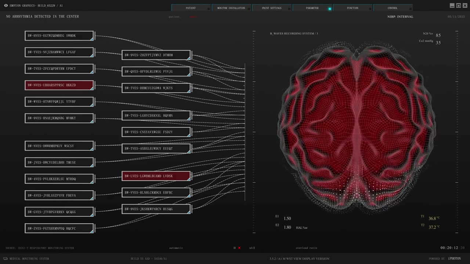This screenshot has height=264, width=470.
Task: Switch to the MONITOR INSTALLATION tab
Action: point(231,8)
